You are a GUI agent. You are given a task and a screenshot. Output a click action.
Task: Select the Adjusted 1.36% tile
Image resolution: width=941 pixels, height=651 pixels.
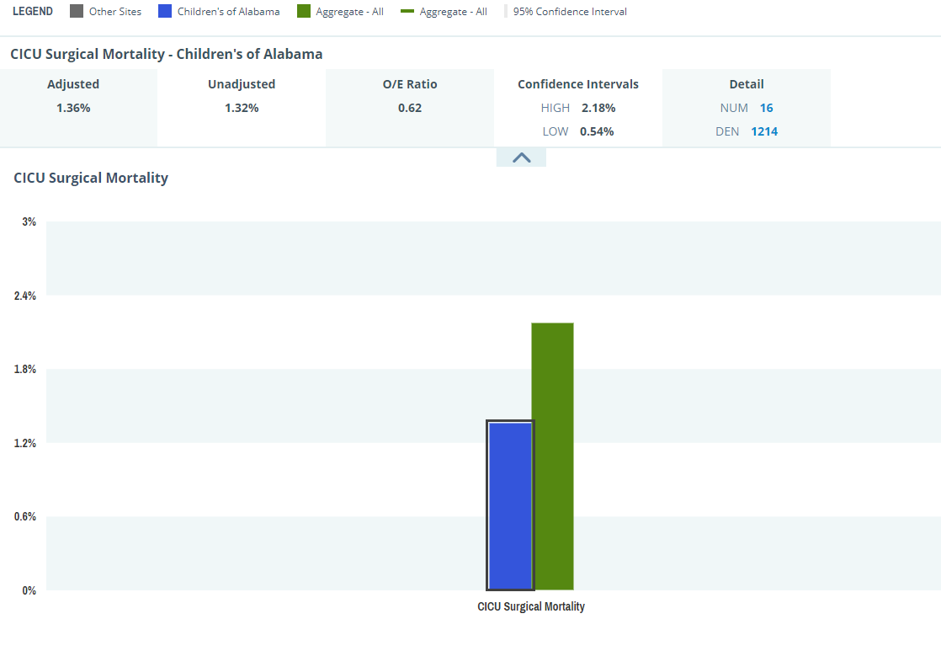coord(73,96)
